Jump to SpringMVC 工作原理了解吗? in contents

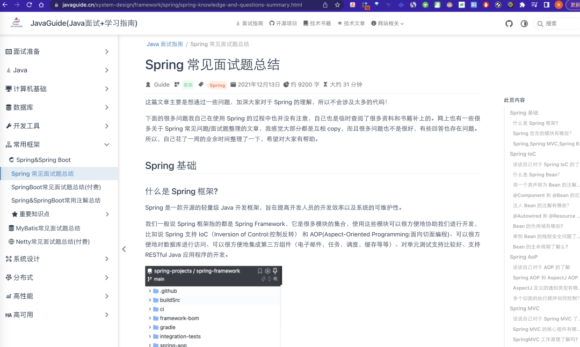click(x=545, y=339)
